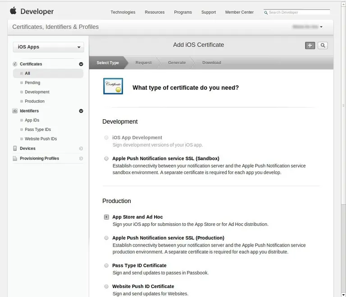Screen dimensions: 346x297
Task: Select Pending under Certificates
Action: [x=32, y=83]
